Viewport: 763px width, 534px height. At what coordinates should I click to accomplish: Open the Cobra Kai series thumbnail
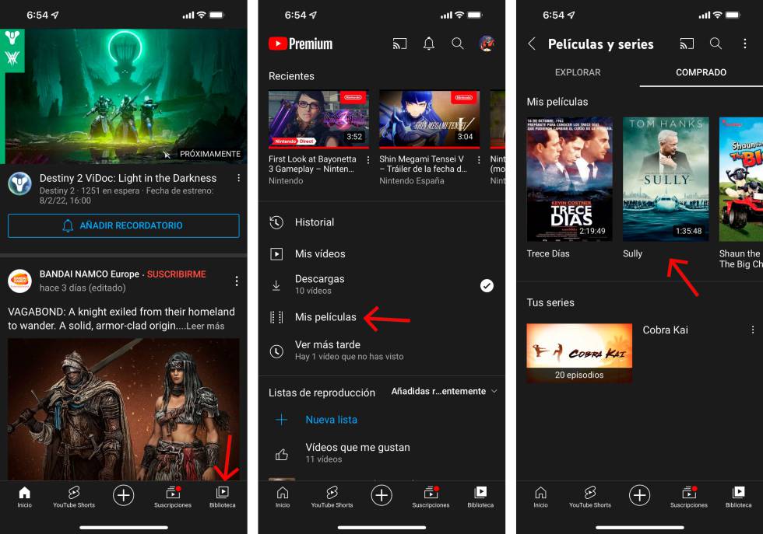579,353
